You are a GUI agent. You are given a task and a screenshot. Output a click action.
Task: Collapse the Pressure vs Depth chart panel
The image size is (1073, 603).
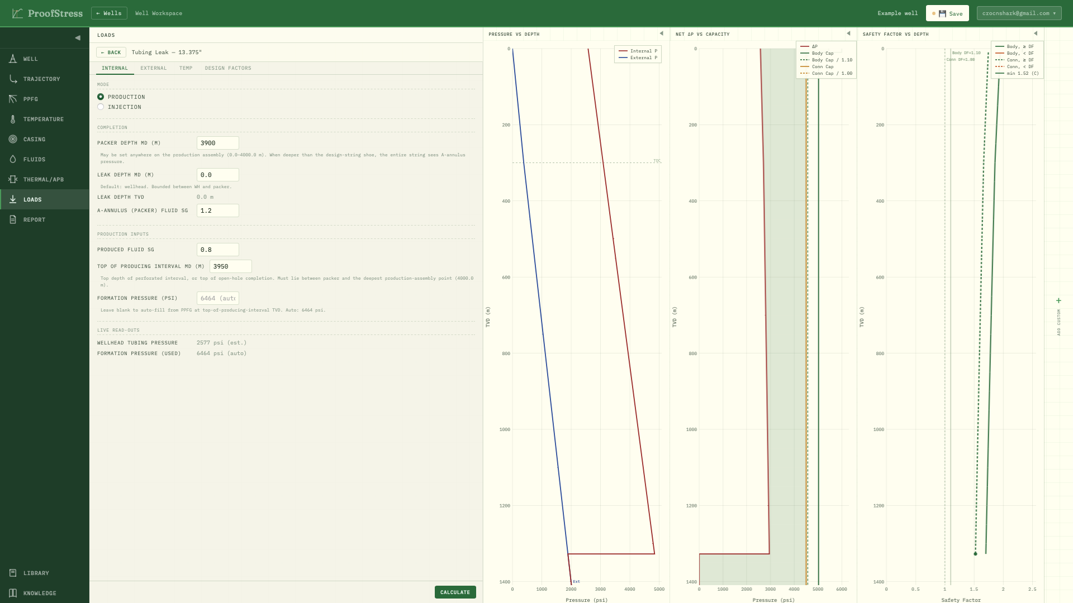(x=661, y=33)
